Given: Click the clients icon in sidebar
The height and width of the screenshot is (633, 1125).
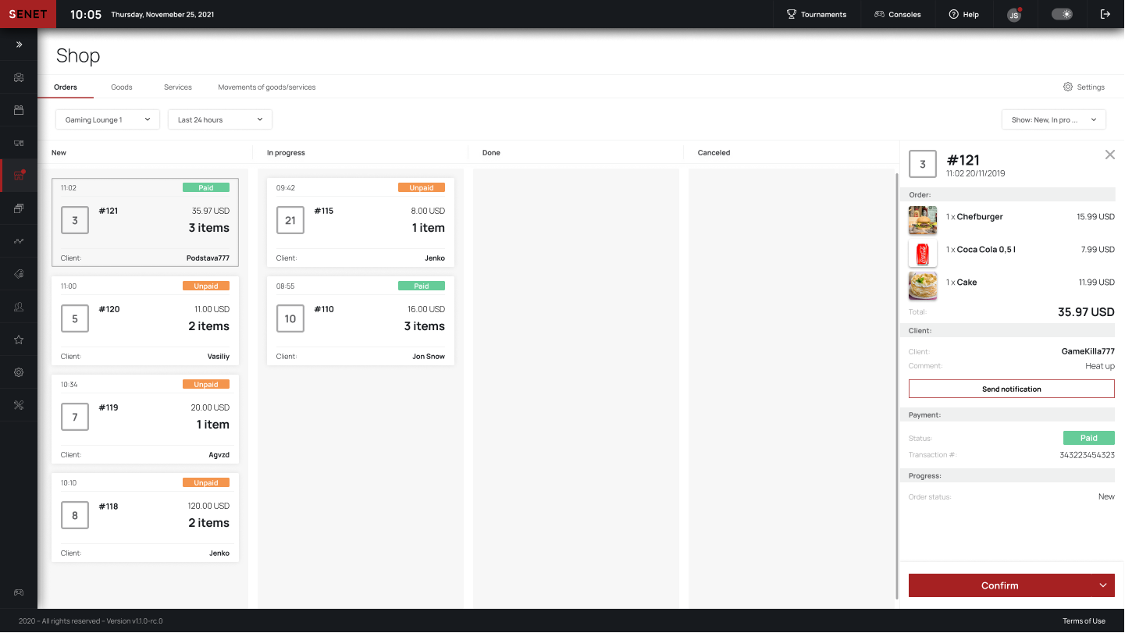Looking at the screenshot, I should pyautogui.click(x=18, y=307).
